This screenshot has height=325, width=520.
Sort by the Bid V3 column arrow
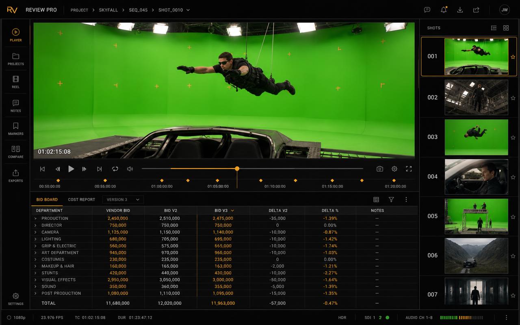232,210
